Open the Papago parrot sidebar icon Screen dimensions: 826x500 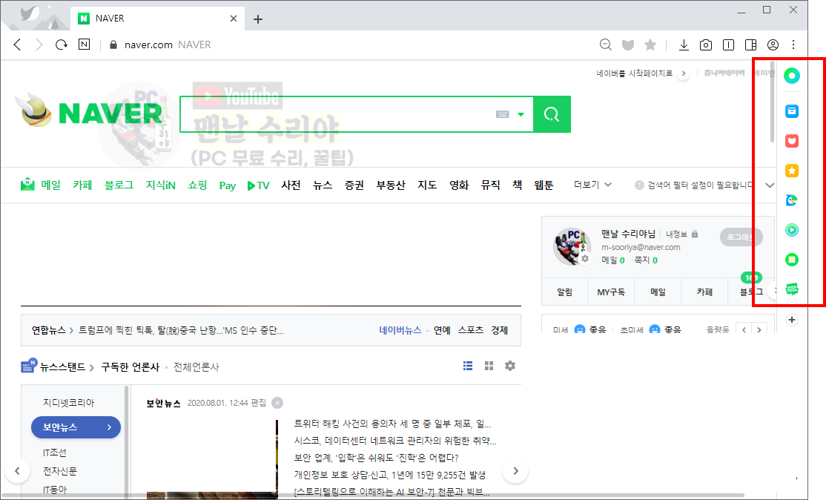click(792, 200)
